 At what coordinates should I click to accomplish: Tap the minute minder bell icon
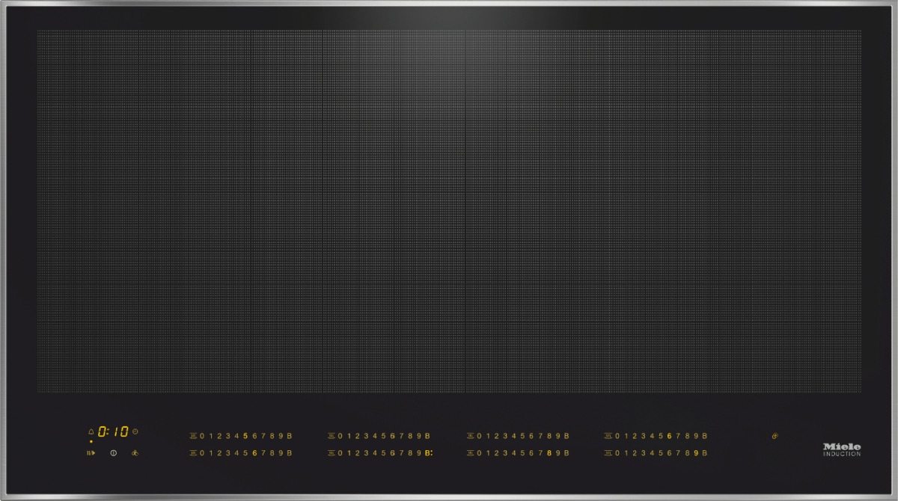click(91, 432)
